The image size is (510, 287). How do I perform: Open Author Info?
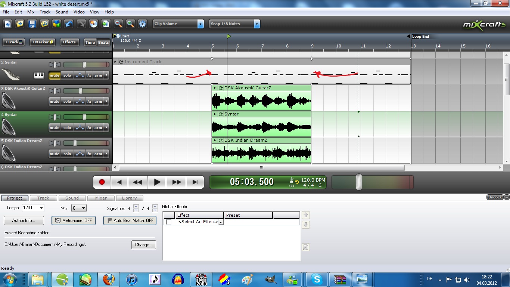coord(24,220)
